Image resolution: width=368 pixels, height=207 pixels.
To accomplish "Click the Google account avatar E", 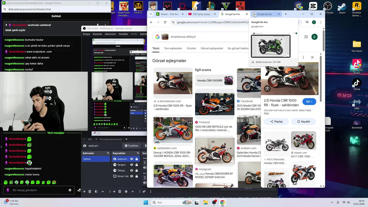I will click(315, 37).
